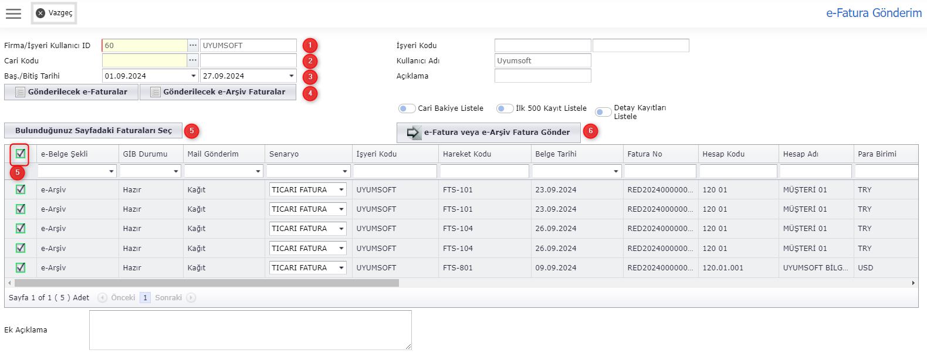Click Gönderilecek e-Faturalar button
The width and height of the screenshot is (927, 353).
coord(71,92)
